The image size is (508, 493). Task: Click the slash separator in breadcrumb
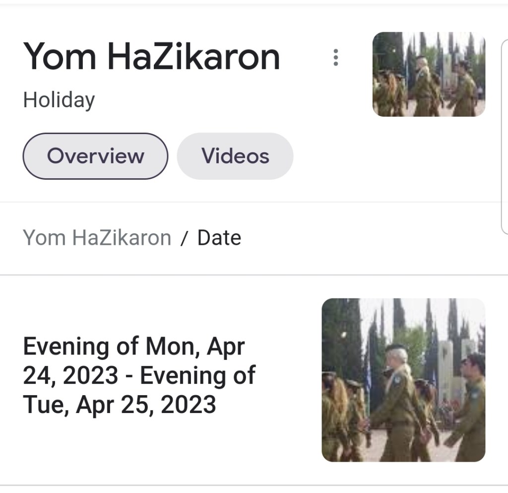click(x=184, y=238)
